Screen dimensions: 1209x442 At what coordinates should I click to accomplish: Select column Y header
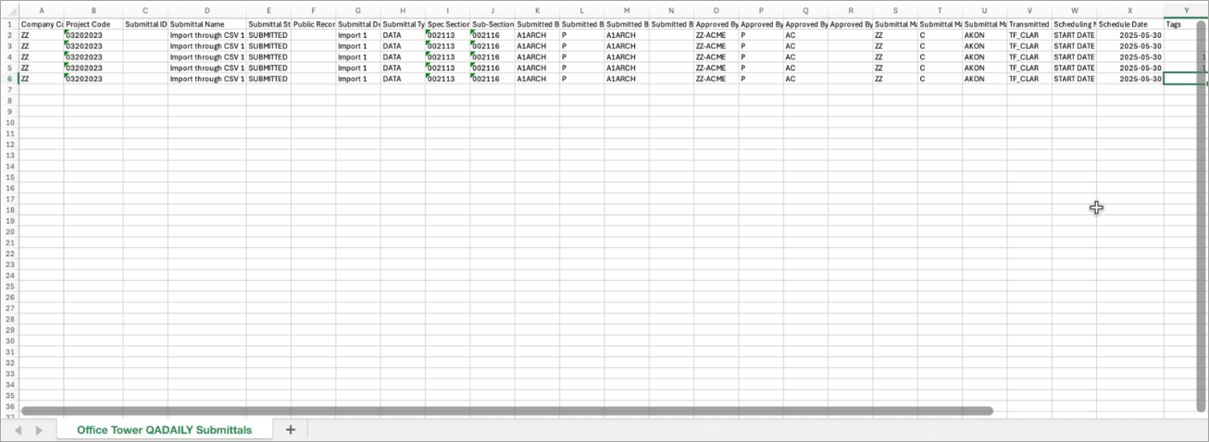[x=1185, y=11]
